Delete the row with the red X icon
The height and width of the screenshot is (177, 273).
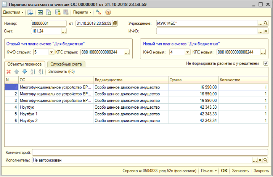(x=8, y=72)
